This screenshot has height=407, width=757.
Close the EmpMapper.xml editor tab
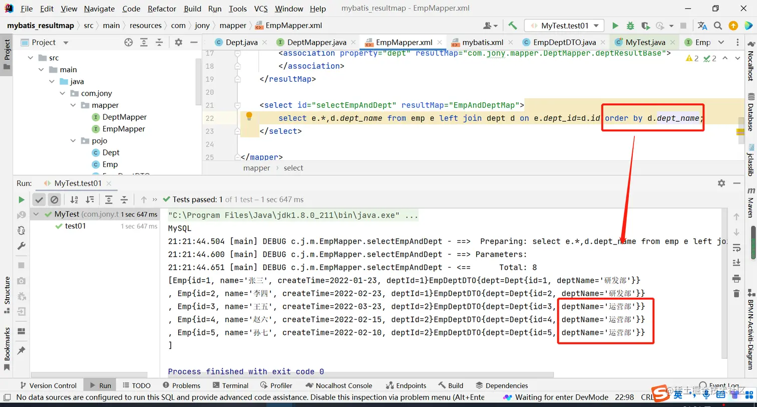click(440, 43)
